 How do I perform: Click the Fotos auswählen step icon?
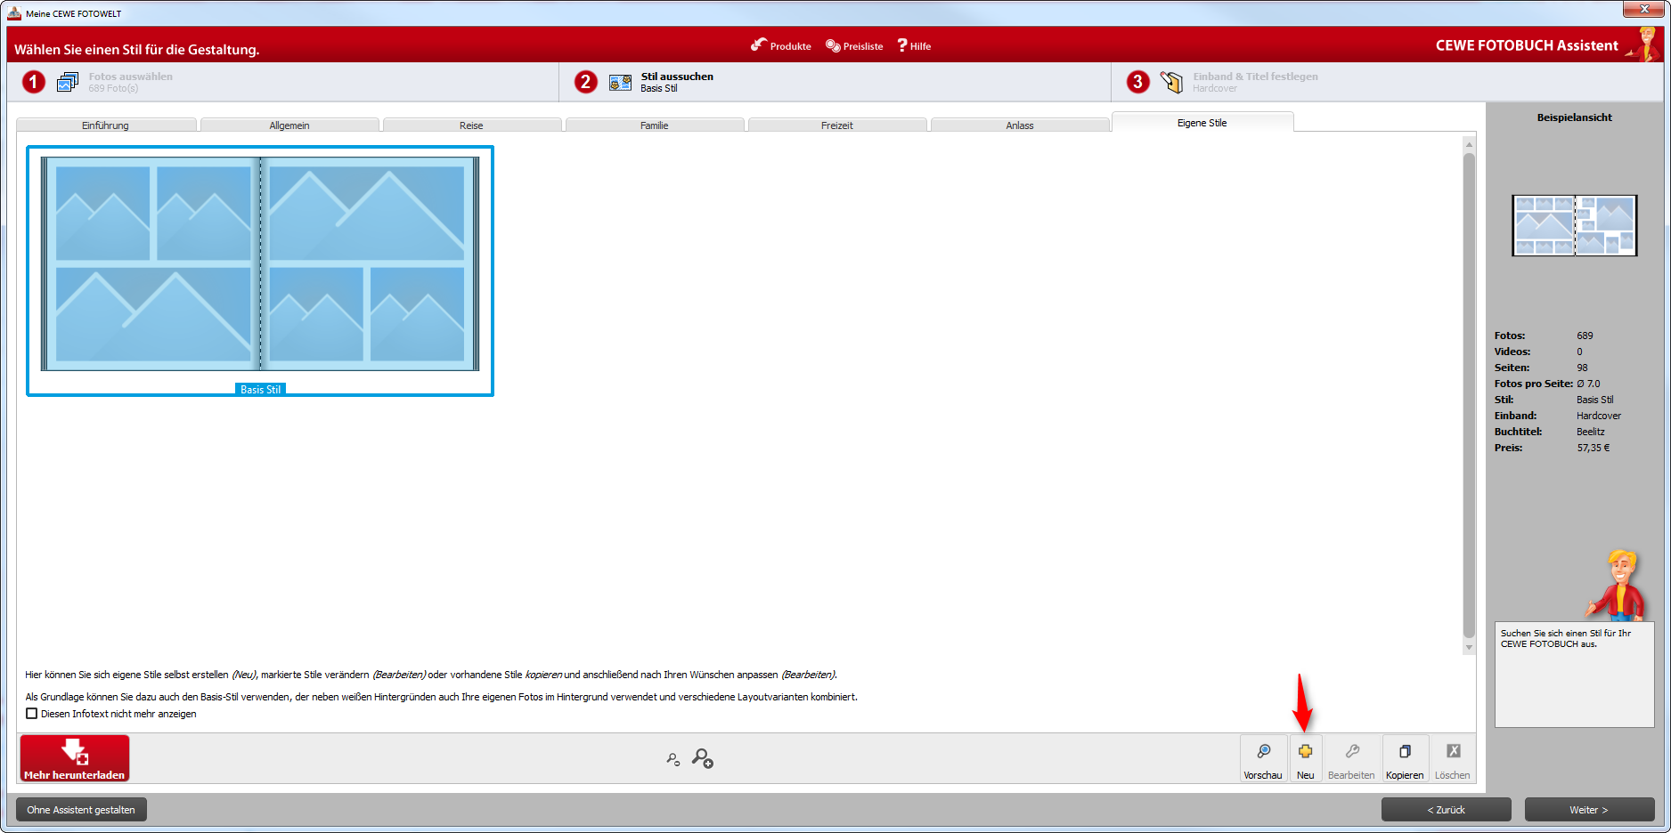[x=68, y=82]
